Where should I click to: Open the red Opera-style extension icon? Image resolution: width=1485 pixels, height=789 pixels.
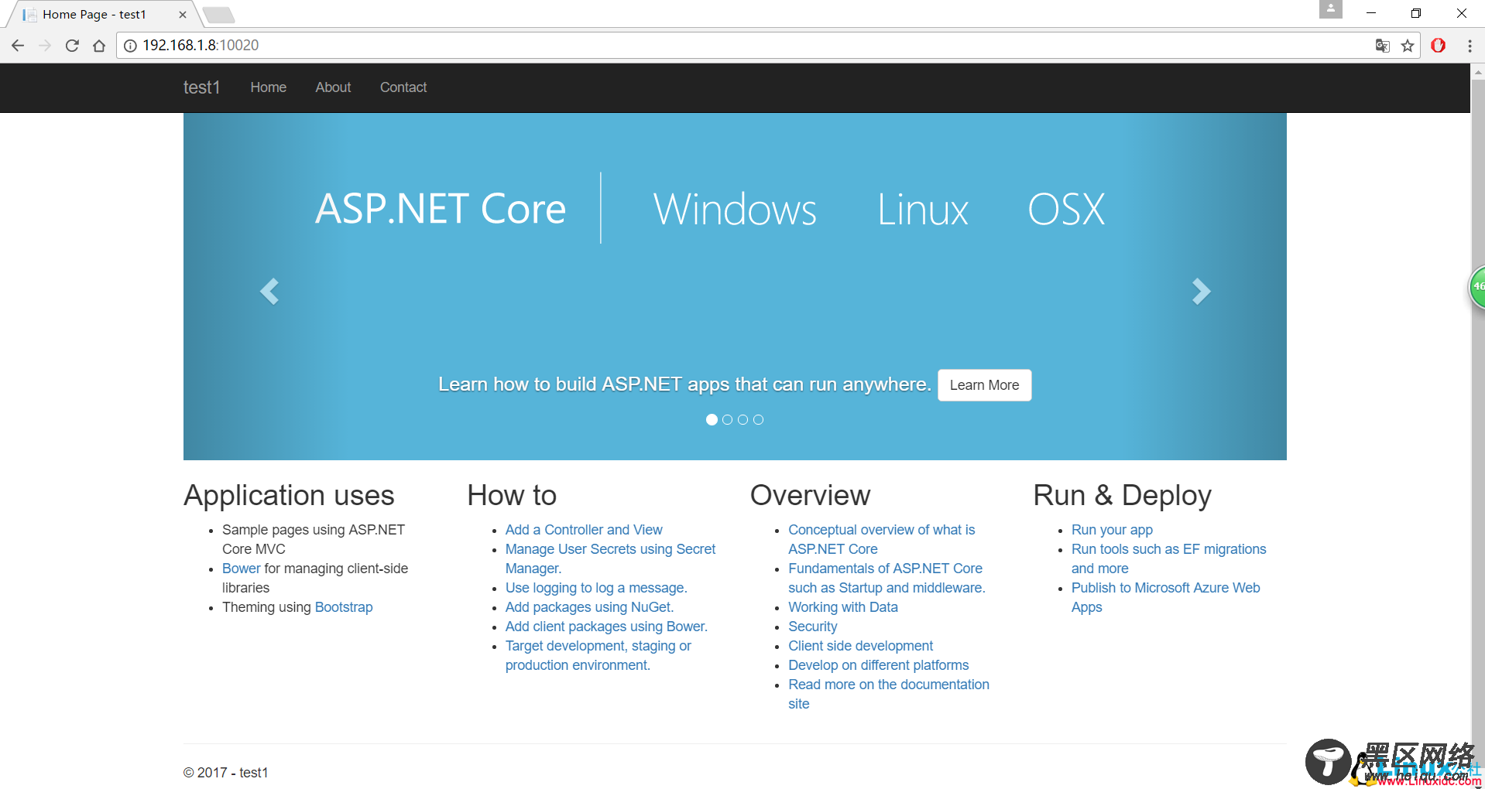(x=1439, y=46)
